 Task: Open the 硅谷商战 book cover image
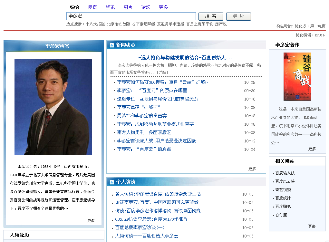coord(297,77)
